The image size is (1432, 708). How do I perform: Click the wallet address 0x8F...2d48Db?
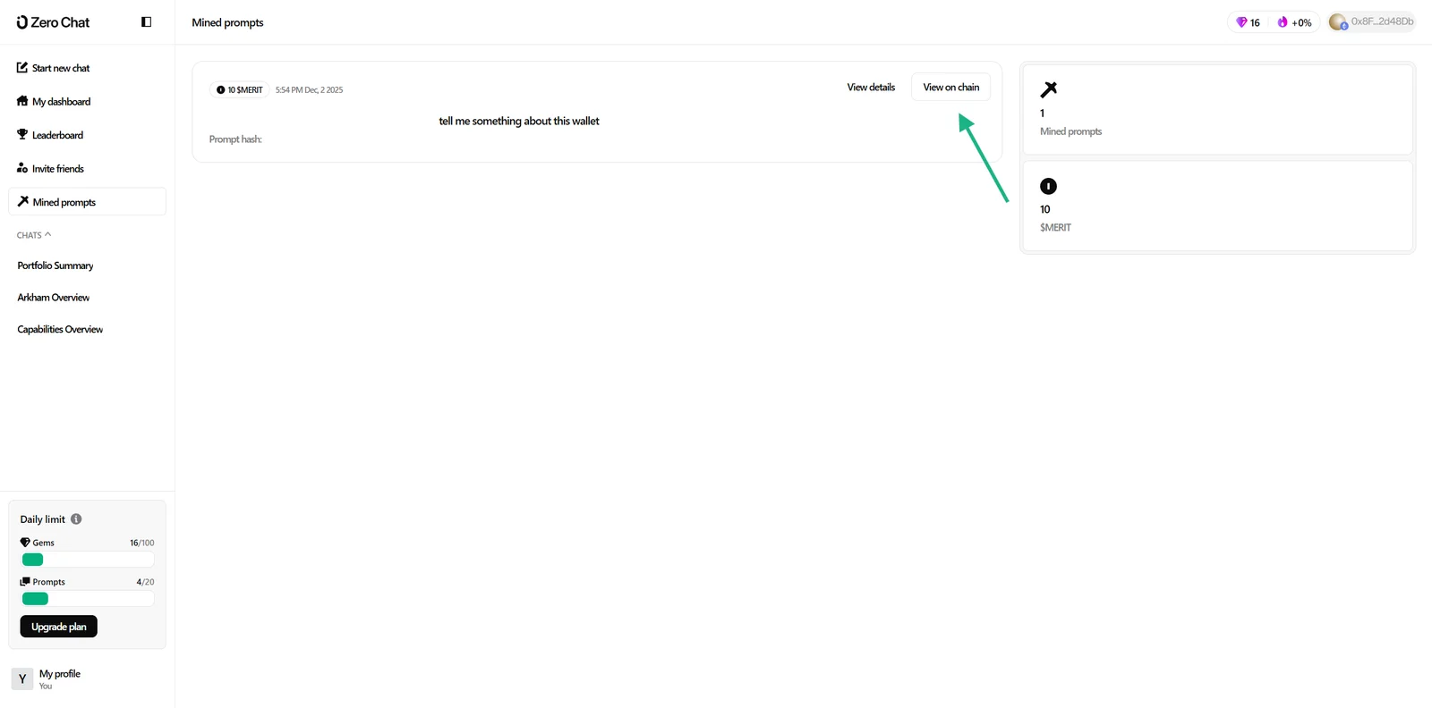coord(1382,21)
